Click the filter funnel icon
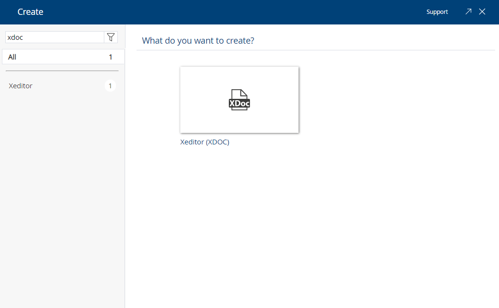Viewport: 499px width, 308px height. (x=111, y=37)
